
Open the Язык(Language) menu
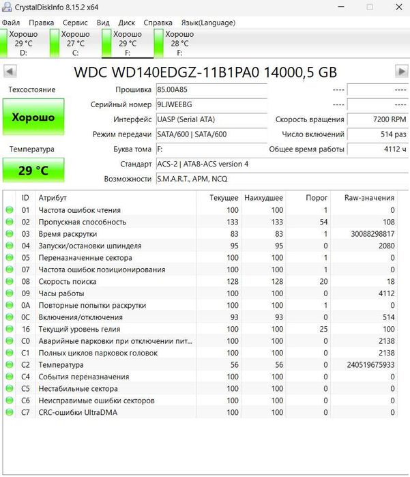[208, 23]
